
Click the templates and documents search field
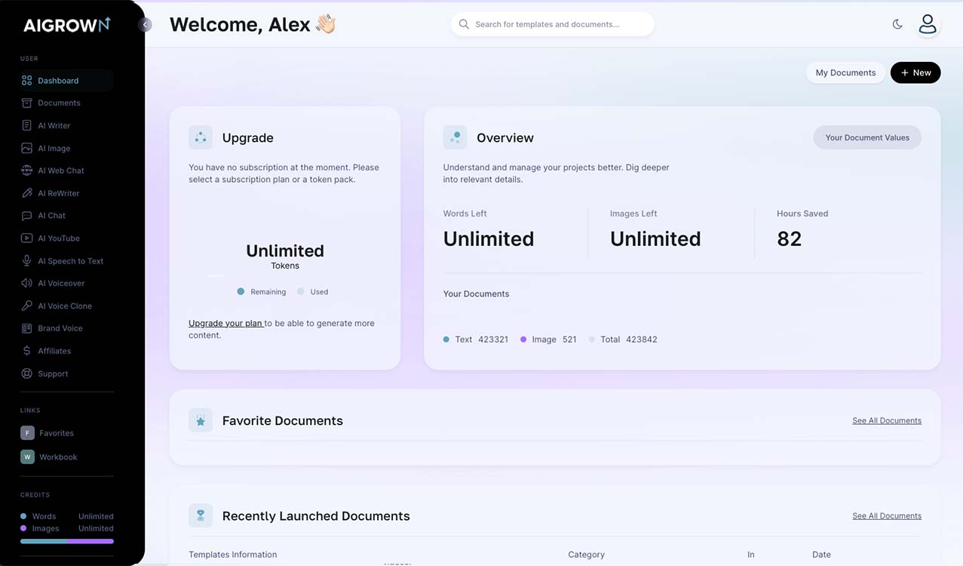coord(552,24)
